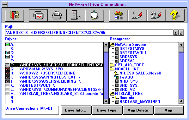The width and height of the screenshot is (189, 120).
Task: Click the Map Delete button
Action: click(138, 110)
